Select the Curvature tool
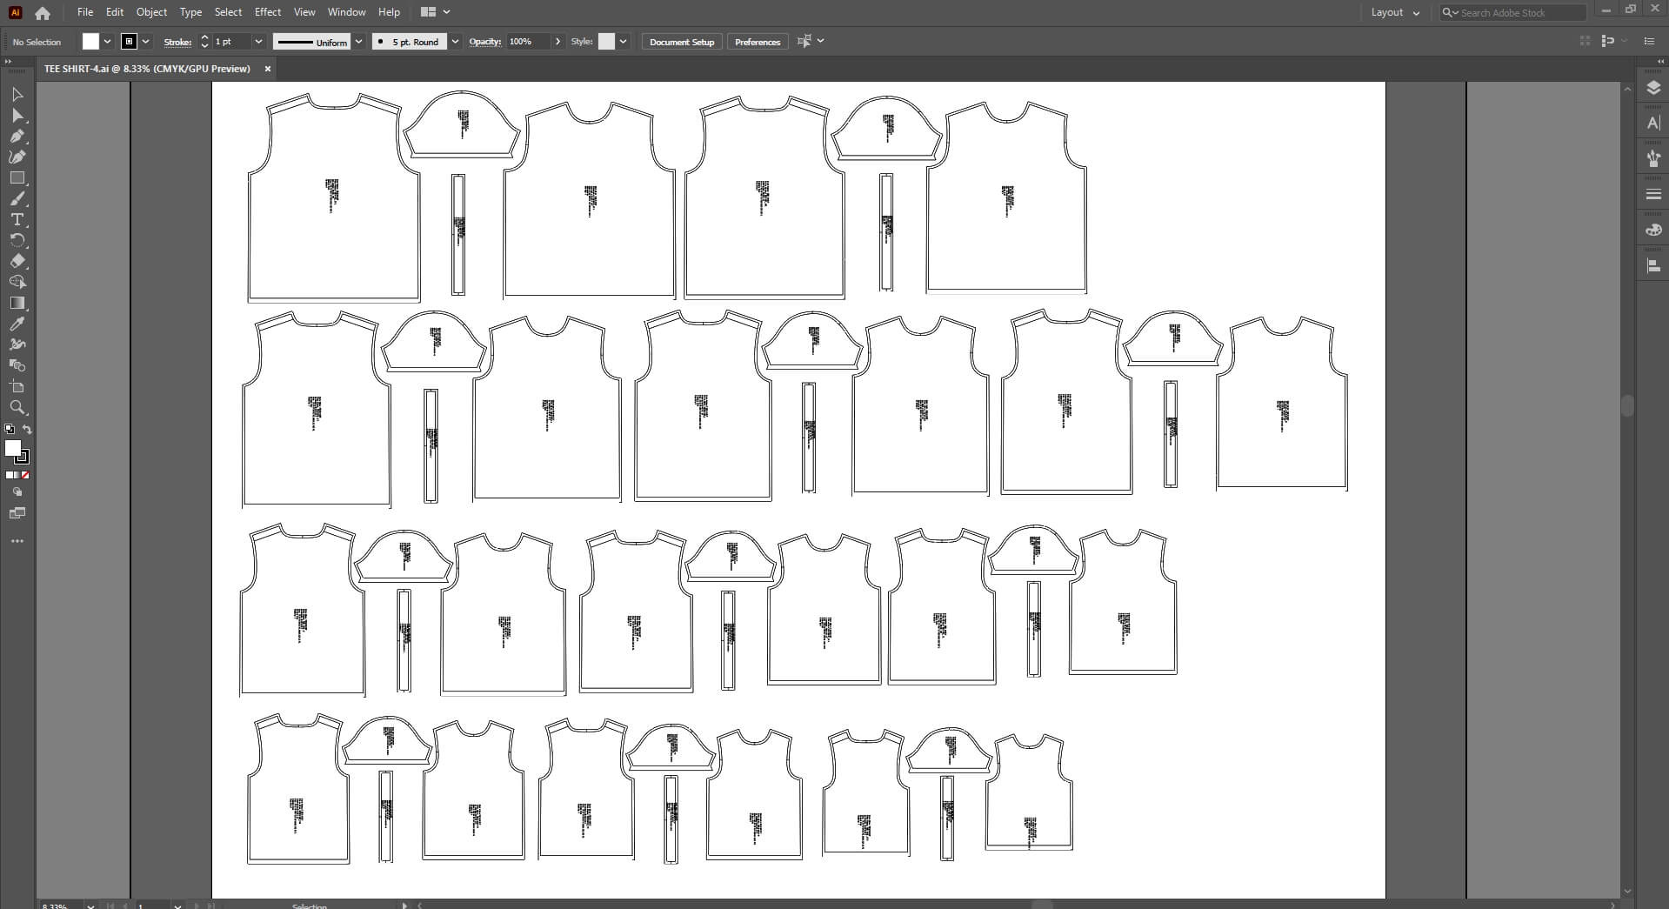This screenshot has width=1669, height=909. pyautogui.click(x=17, y=157)
